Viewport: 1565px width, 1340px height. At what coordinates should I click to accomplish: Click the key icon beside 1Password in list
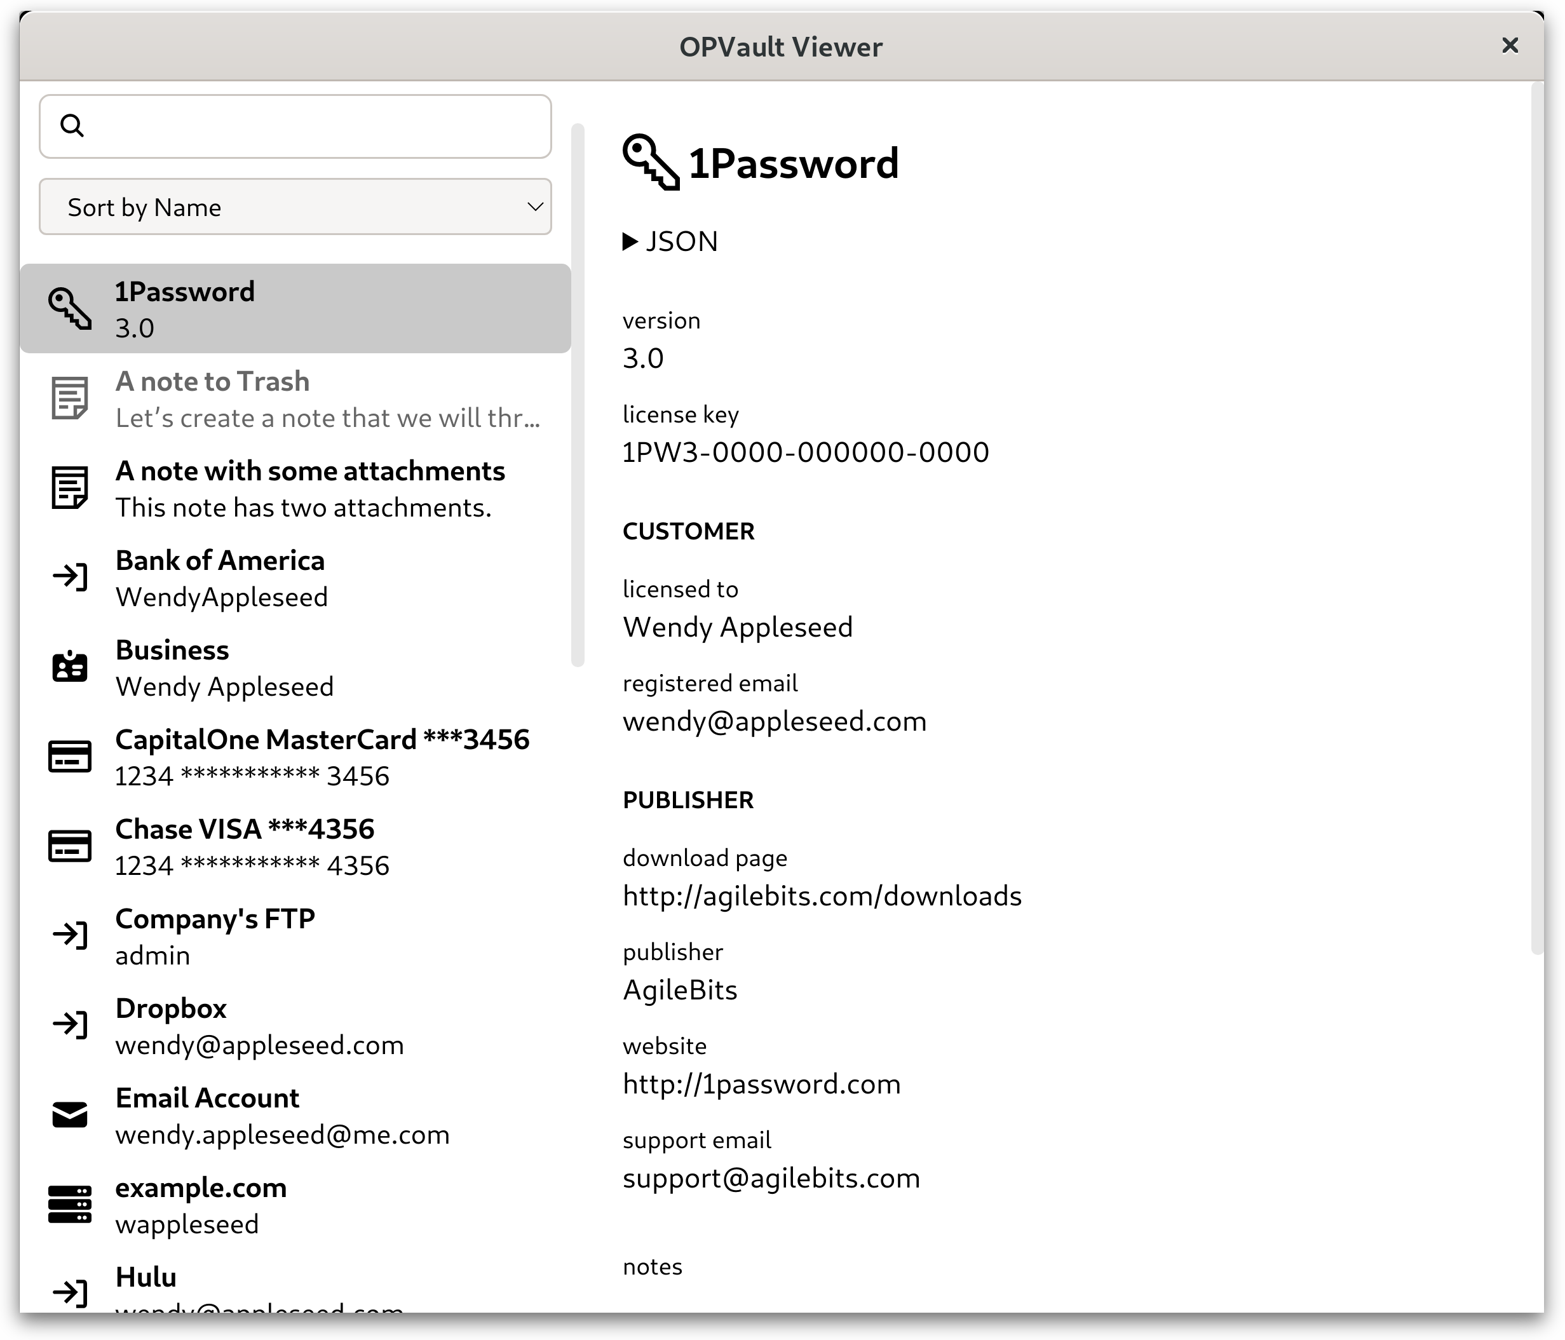[x=71, y=308]
